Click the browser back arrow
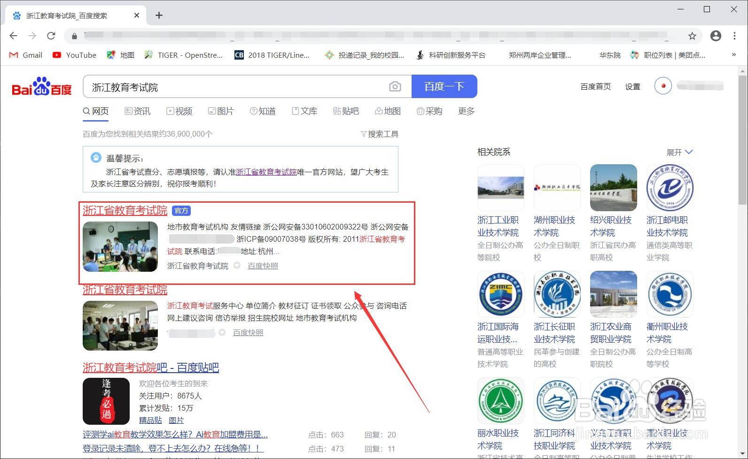748x459 pixels. tap(13, 36)
